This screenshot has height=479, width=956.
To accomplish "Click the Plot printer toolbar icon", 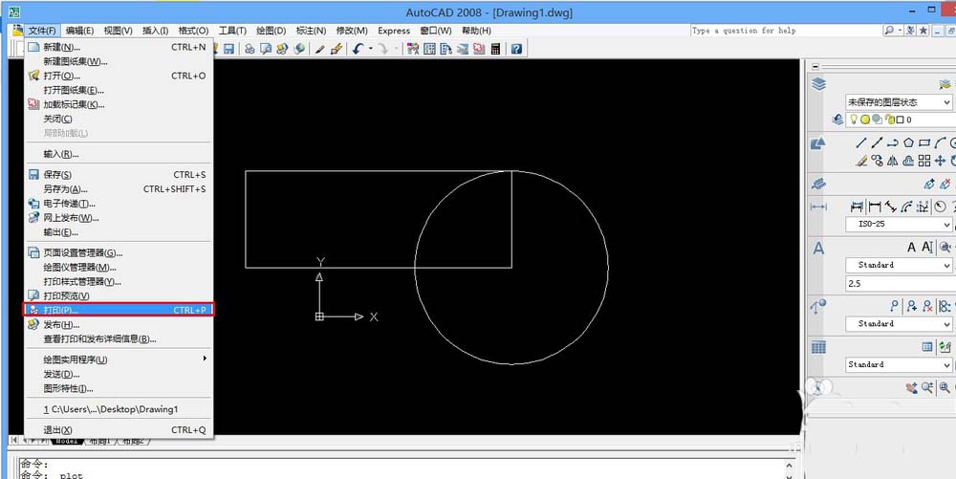I will point(250,49).
